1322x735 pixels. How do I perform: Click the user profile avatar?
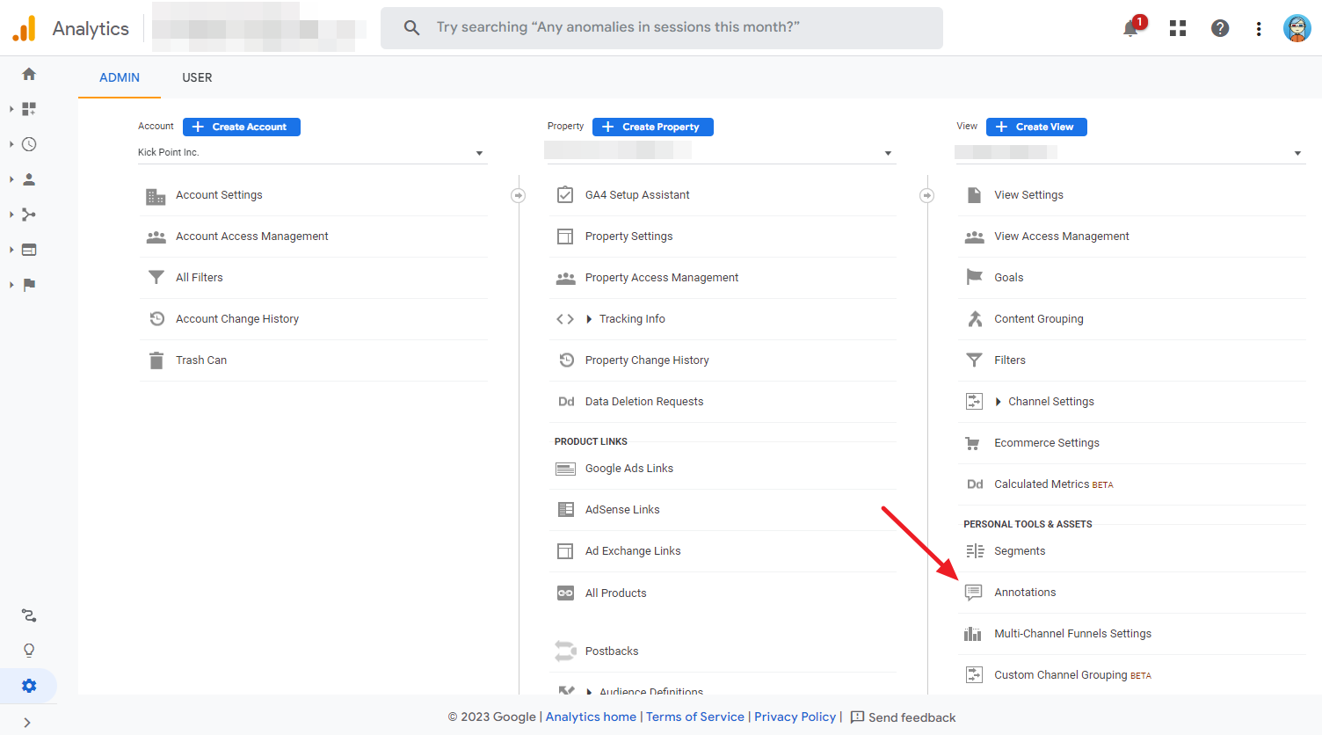coord(1297,28)
